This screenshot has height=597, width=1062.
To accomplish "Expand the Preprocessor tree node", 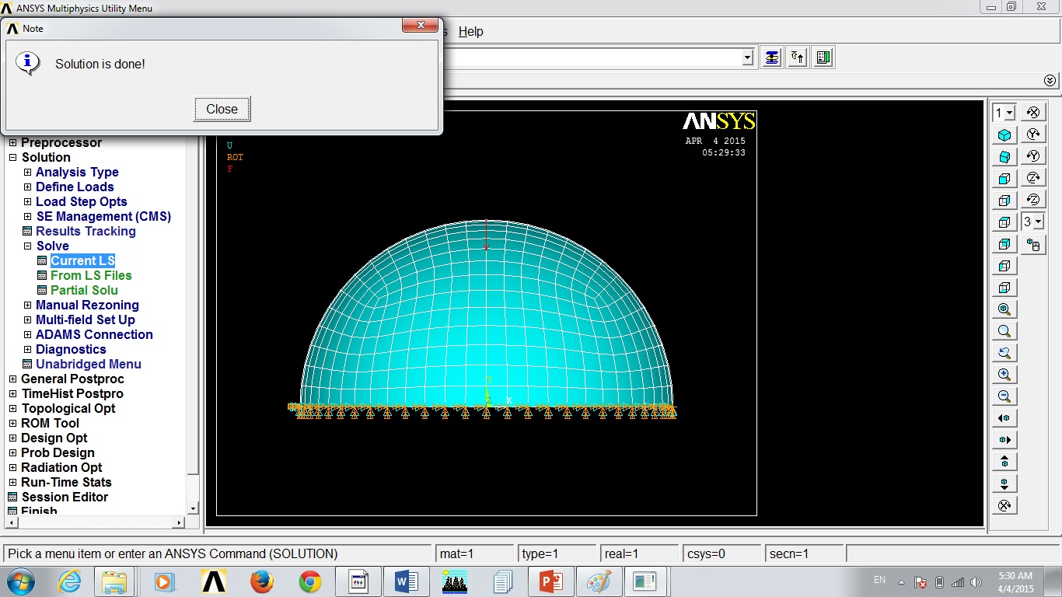I will (13, 142).
